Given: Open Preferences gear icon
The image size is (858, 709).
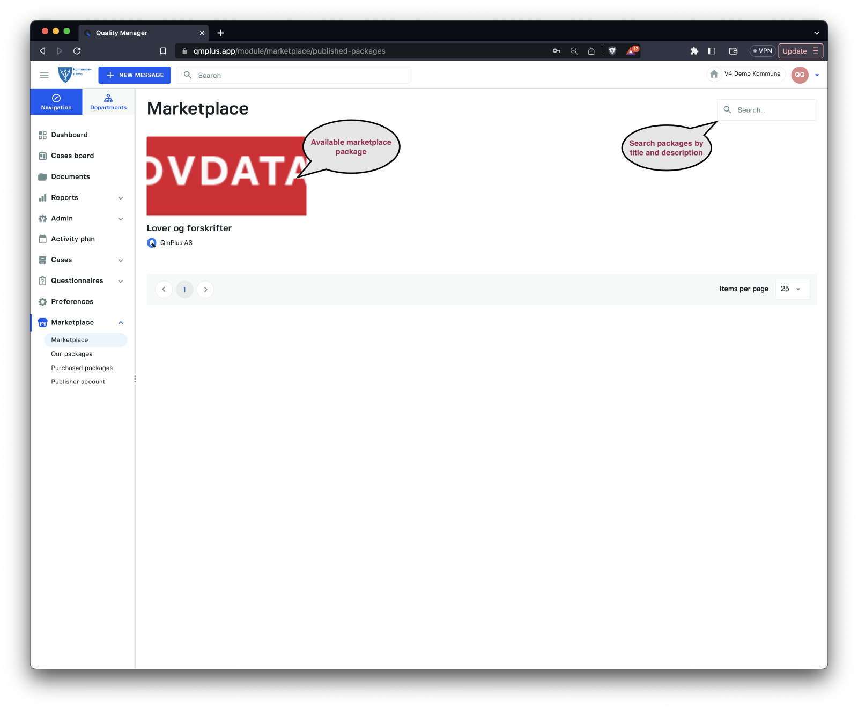Looking at the screenshot, I should pos(42,302).
